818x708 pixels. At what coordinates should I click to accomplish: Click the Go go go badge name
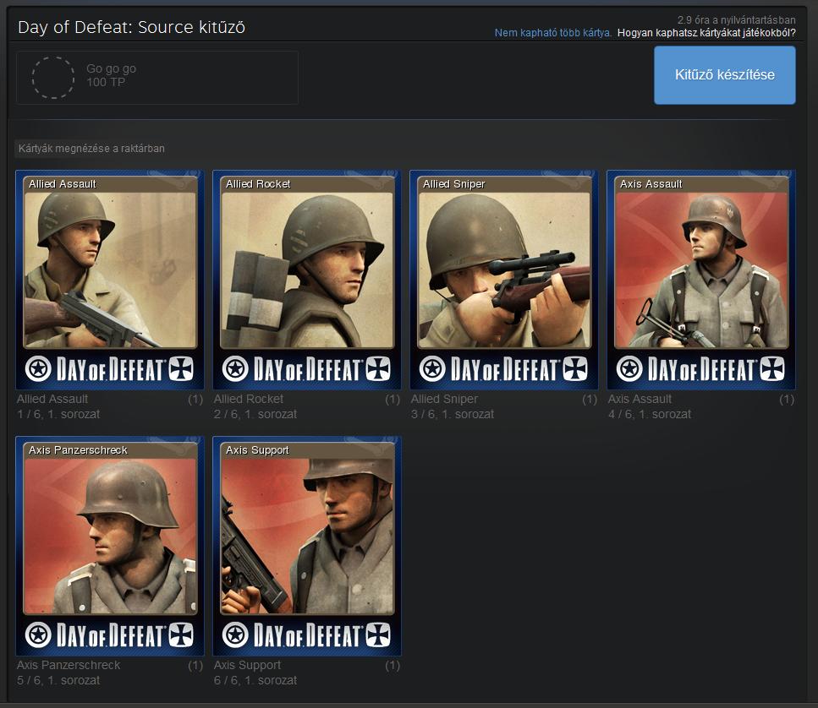pos(111,68)
